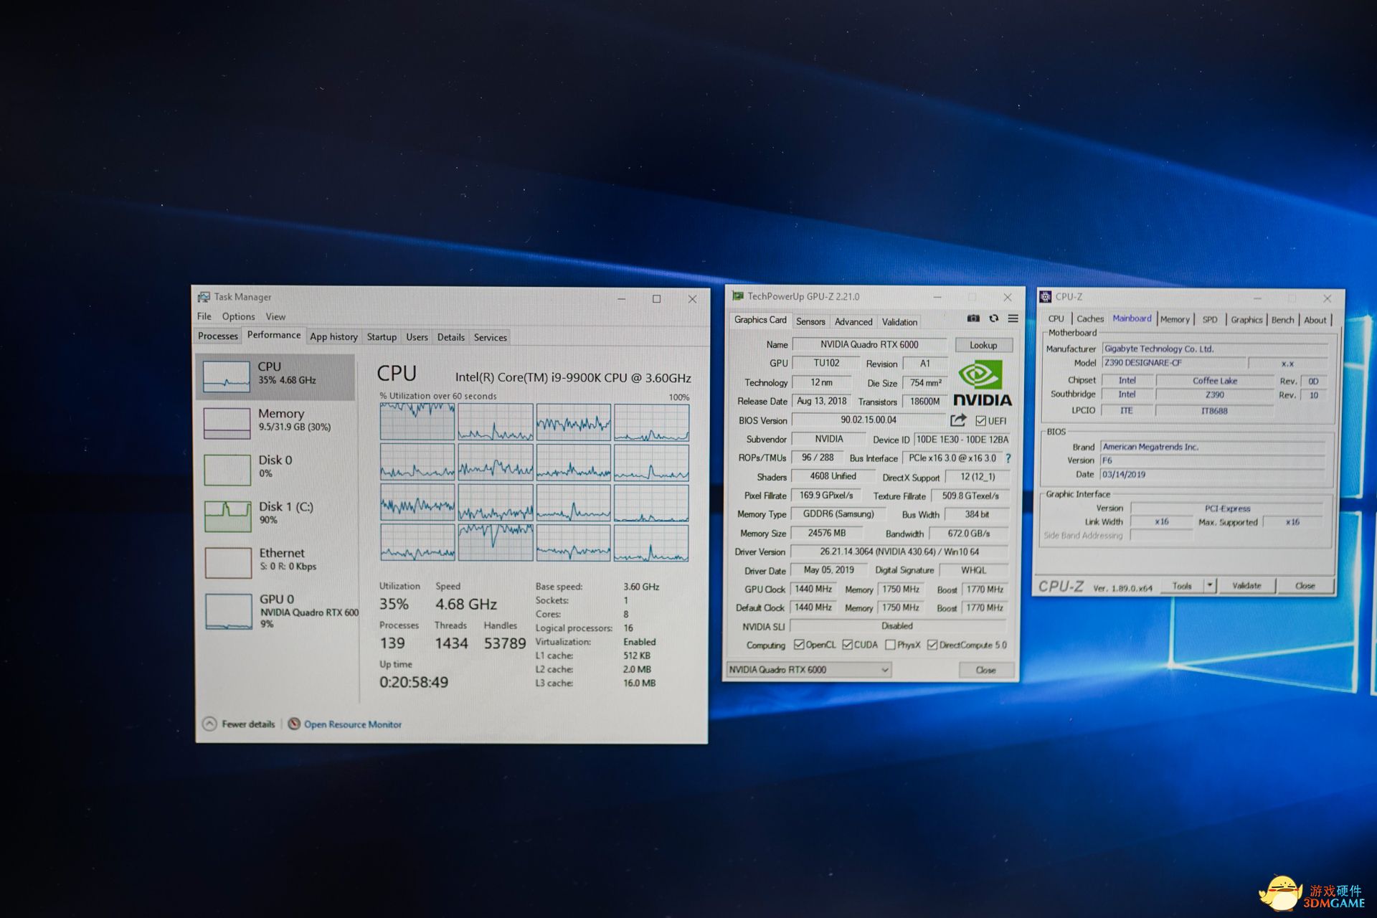Open the Caches tab in CPU-Z
The width and height of the screenshot is (1377, 918).
[x=1090, y=318]
